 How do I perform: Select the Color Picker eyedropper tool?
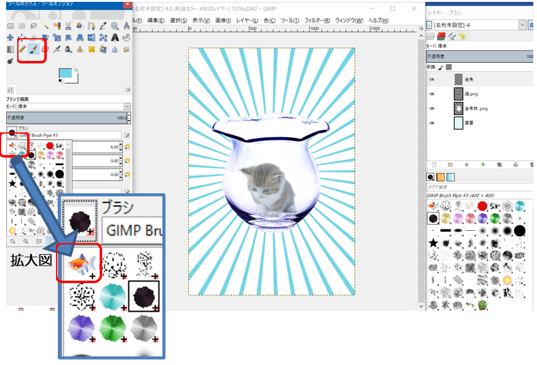(103, 26)
